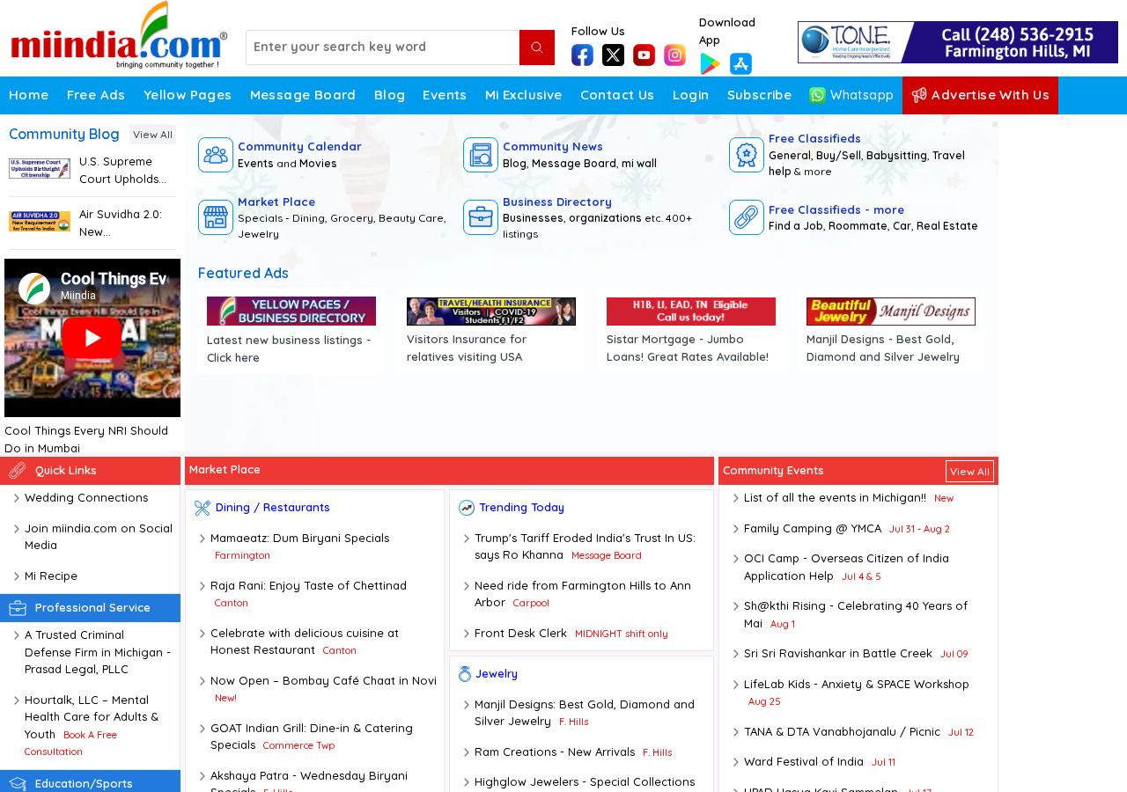Click the Free Classifieds - more link icon
This screenshot has height=792, width=1127.
click(x=747, y=217)
